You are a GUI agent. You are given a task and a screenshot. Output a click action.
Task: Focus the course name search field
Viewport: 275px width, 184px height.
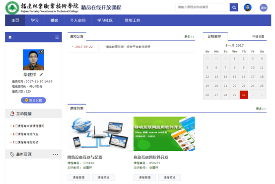[203, 7]
